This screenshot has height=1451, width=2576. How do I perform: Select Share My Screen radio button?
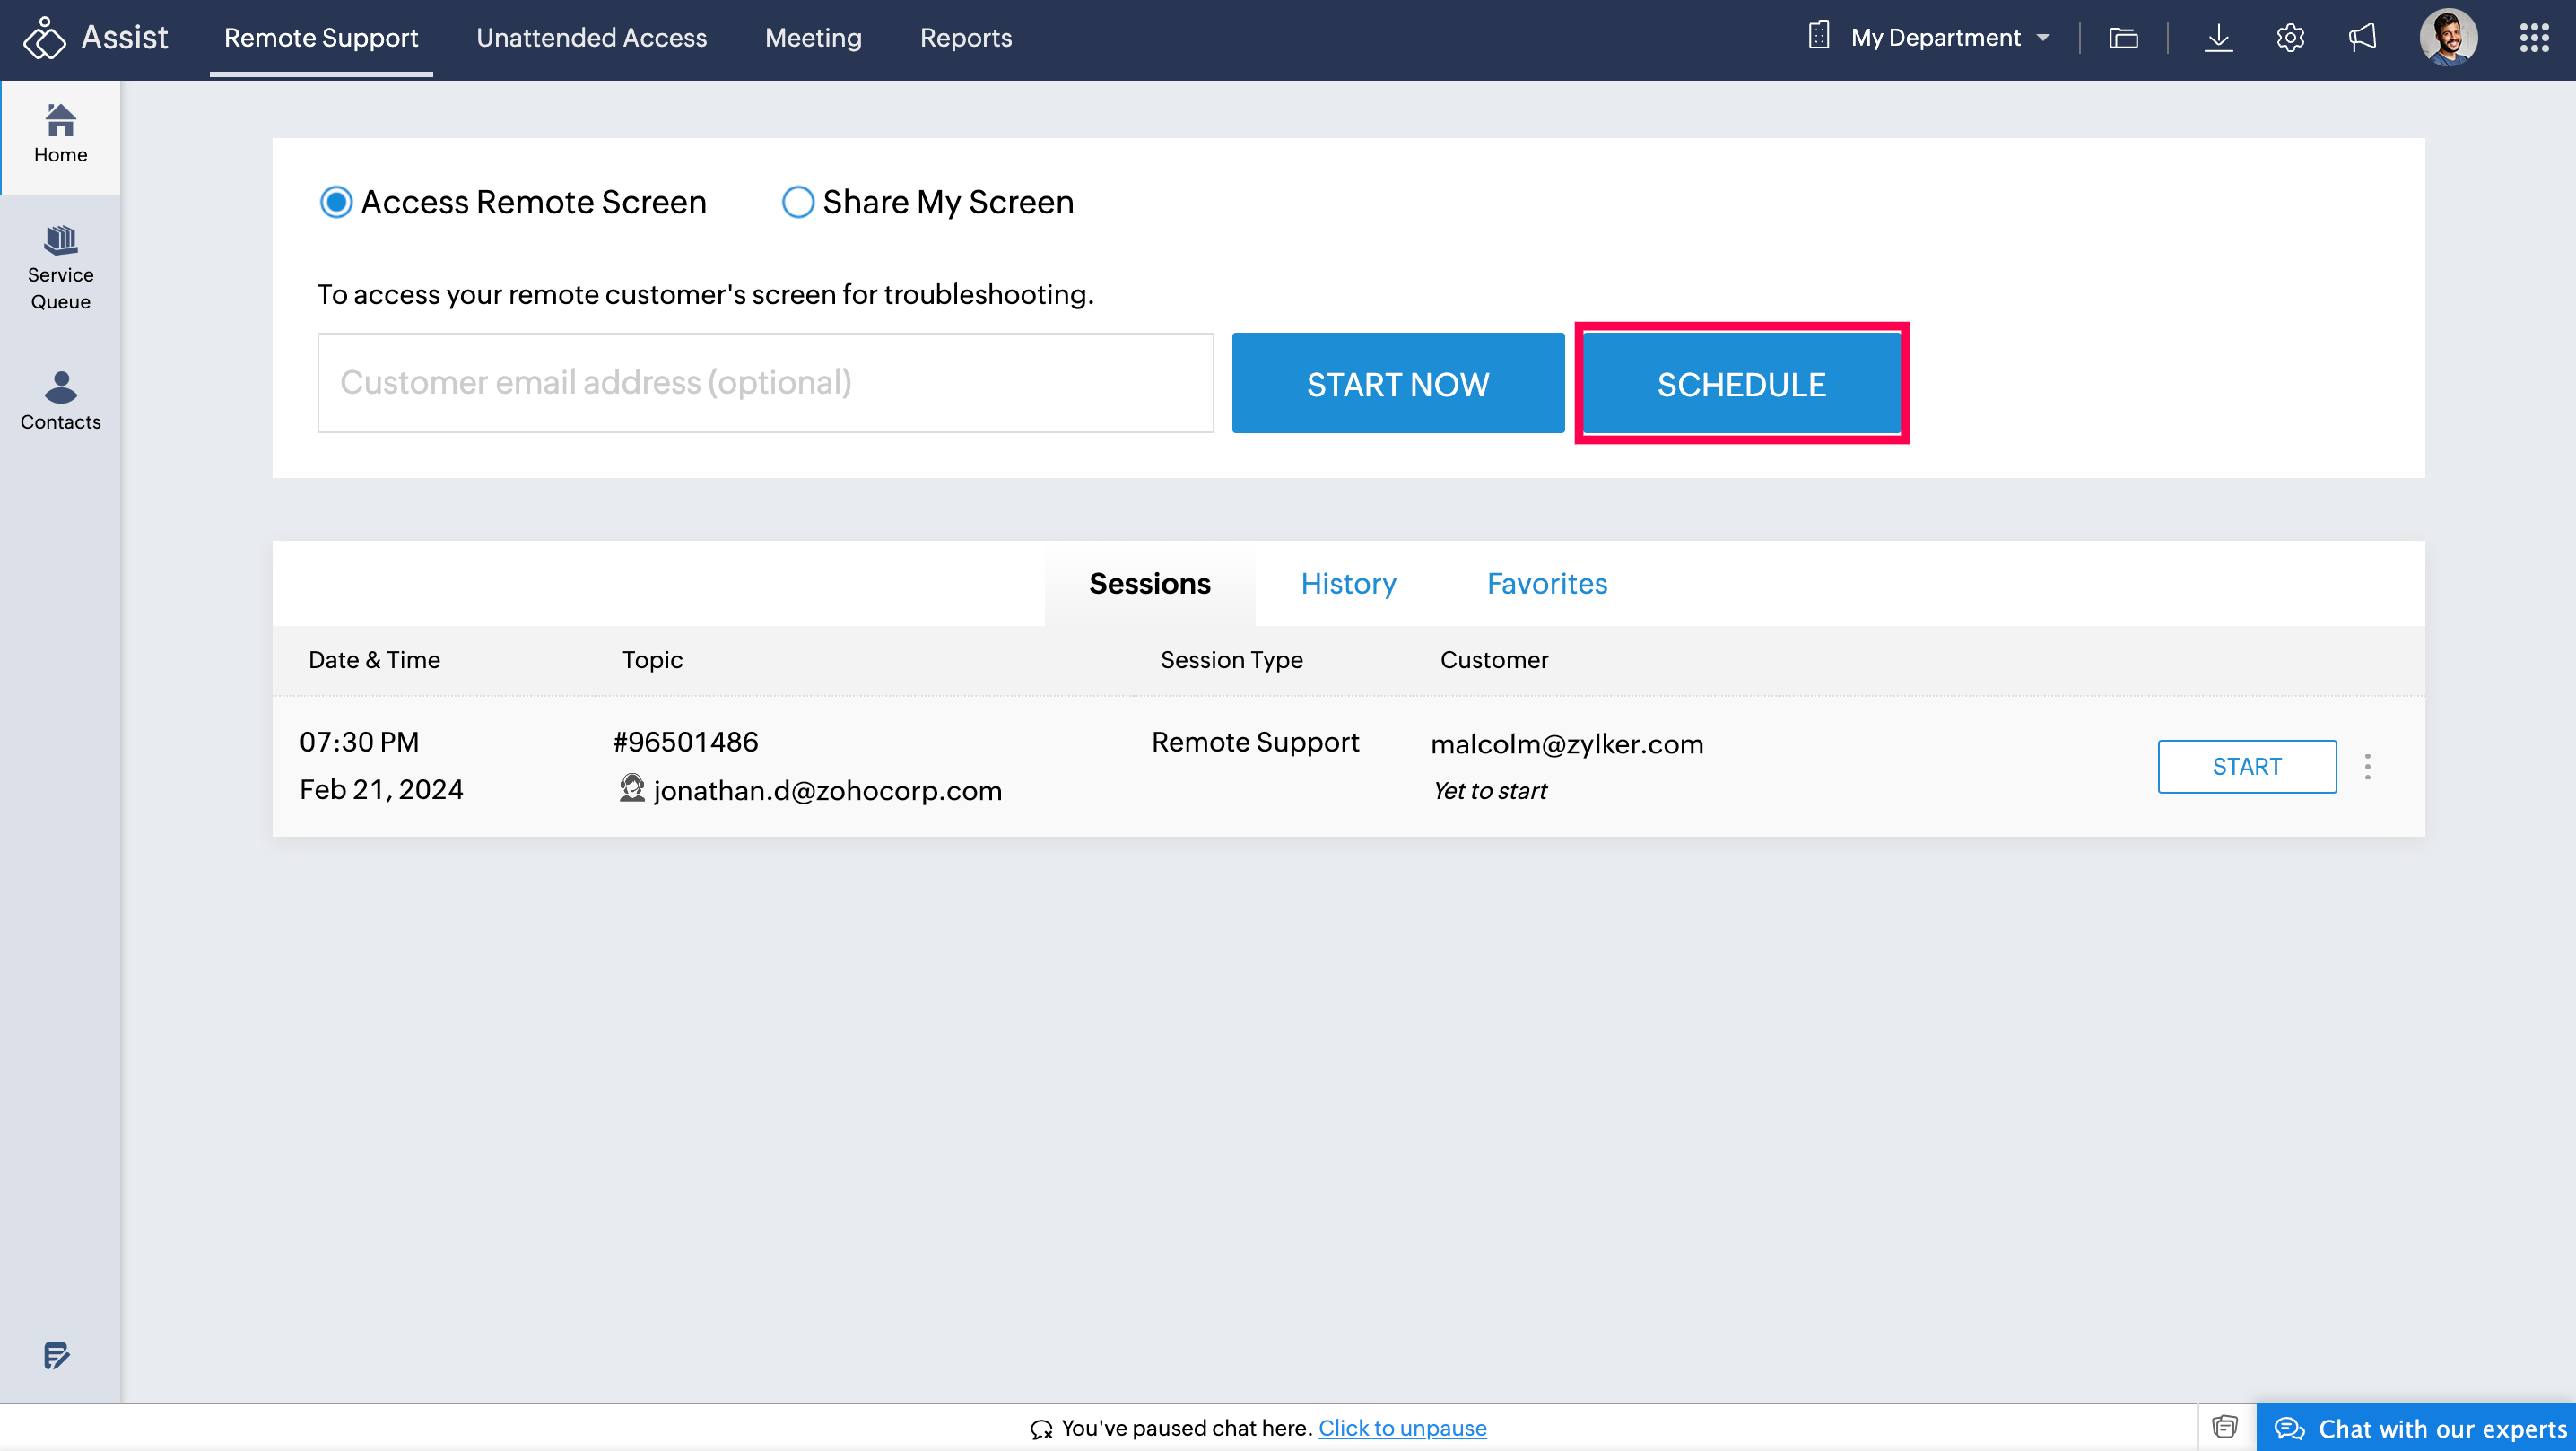tap(797, 202)
